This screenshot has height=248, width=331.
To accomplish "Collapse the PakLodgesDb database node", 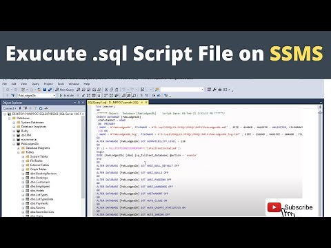I will click(14, 144).
